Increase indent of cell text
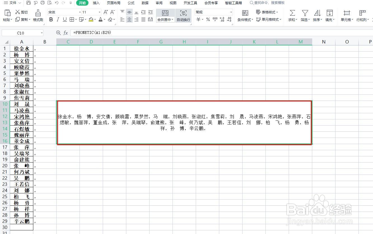Image resolution: width=373 pixels, height=234 pixels. click(150, 12)
